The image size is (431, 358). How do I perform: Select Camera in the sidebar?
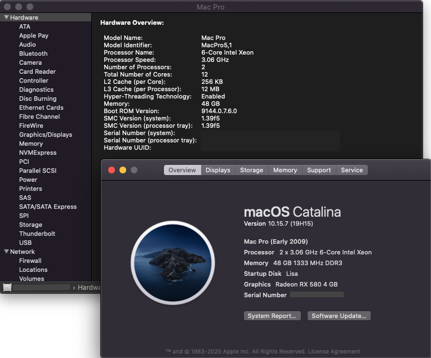coord(30,62)
